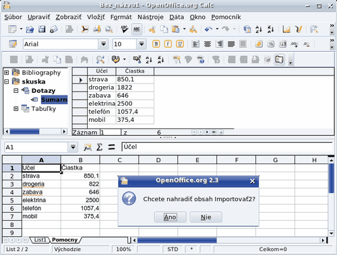Image resolution: width=337 pixels, height=255 pixels.
Task: Click the Currency number format icon
Action: click(x=259, y=44)
